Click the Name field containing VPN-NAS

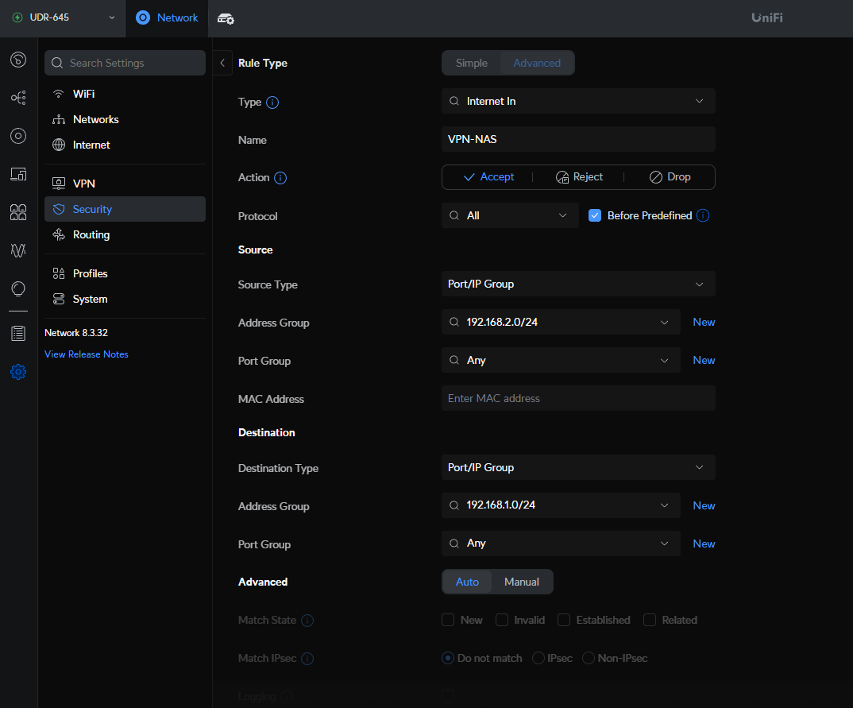point(578,139)
